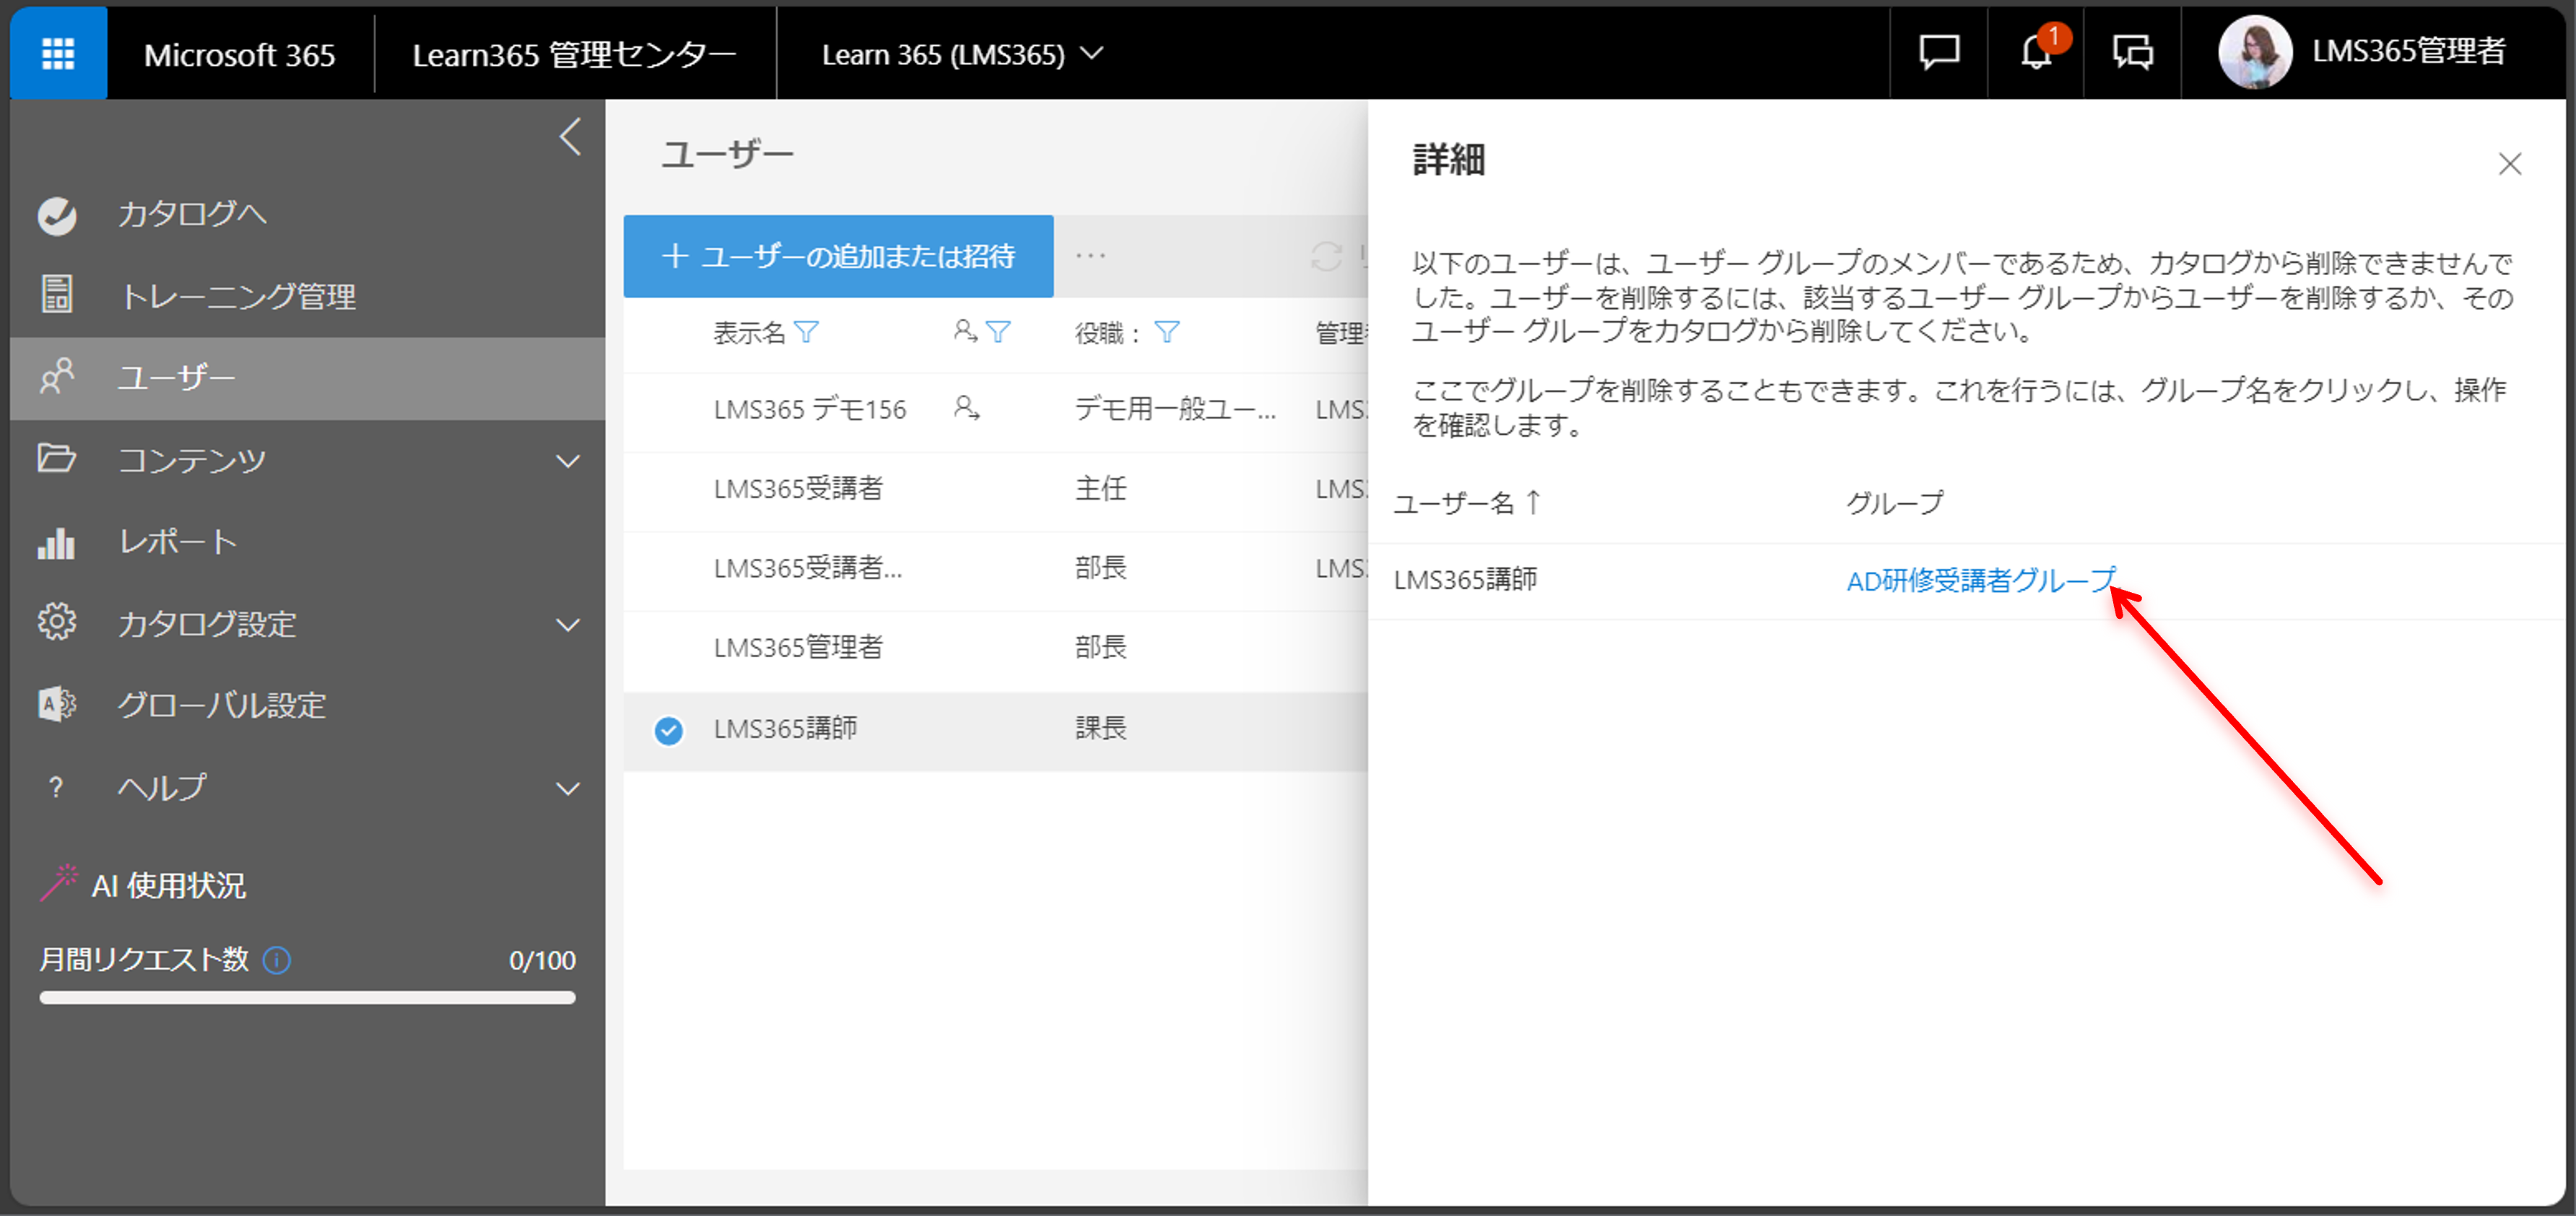Click the レポート bar chart icon
Viewport: 2576px width, 1216px height.
[x=57, y=542]
